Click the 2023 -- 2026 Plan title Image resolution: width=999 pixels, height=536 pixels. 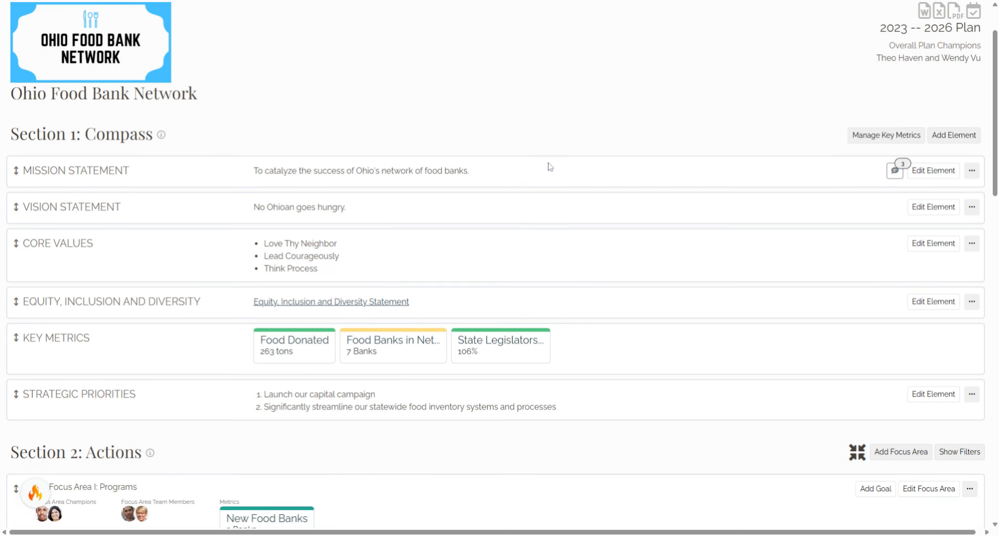(930, 28)
